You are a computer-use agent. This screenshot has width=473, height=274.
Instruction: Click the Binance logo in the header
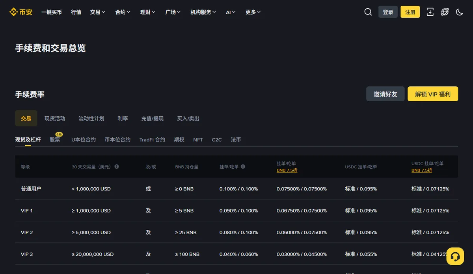tap(21, 12)
